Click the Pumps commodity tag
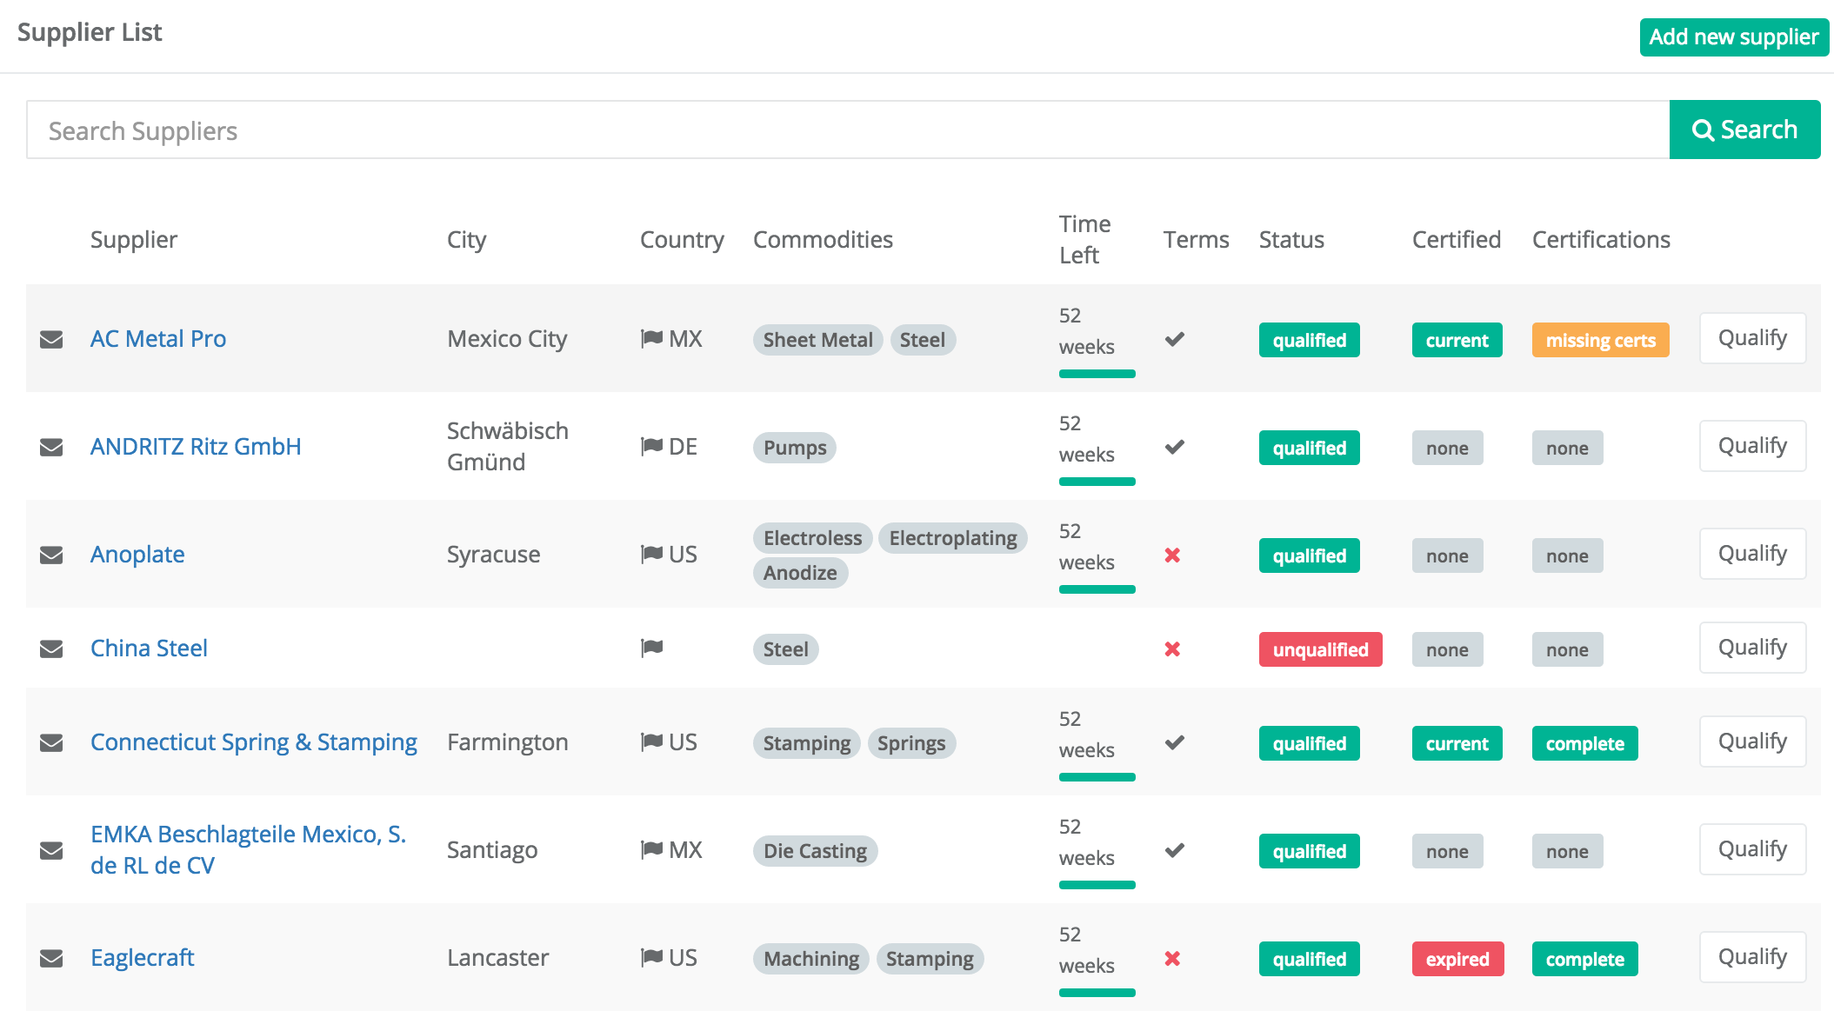The image size is (1834, 1011). pyautogui.click(x=795, y=448)
